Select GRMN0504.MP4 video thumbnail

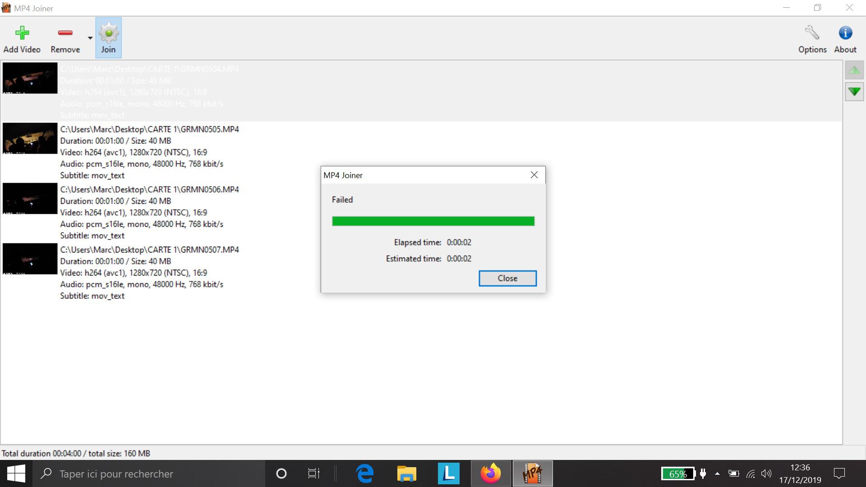(x=30, y=78)
